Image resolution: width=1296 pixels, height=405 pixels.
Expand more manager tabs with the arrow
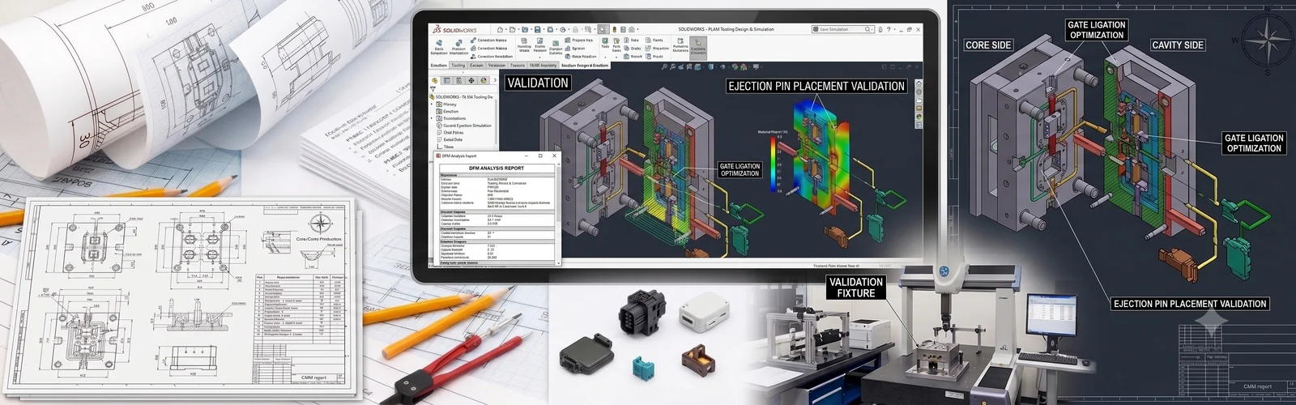coord(495,80)
